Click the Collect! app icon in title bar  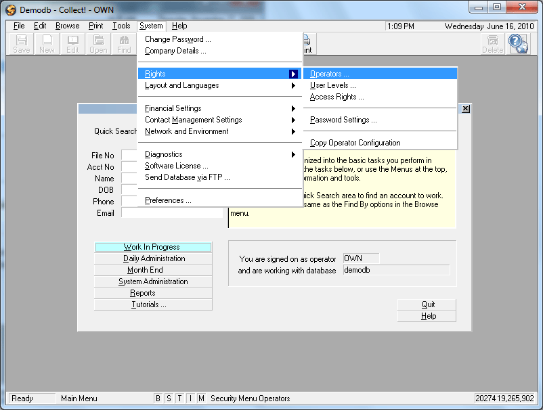(11, 9)
